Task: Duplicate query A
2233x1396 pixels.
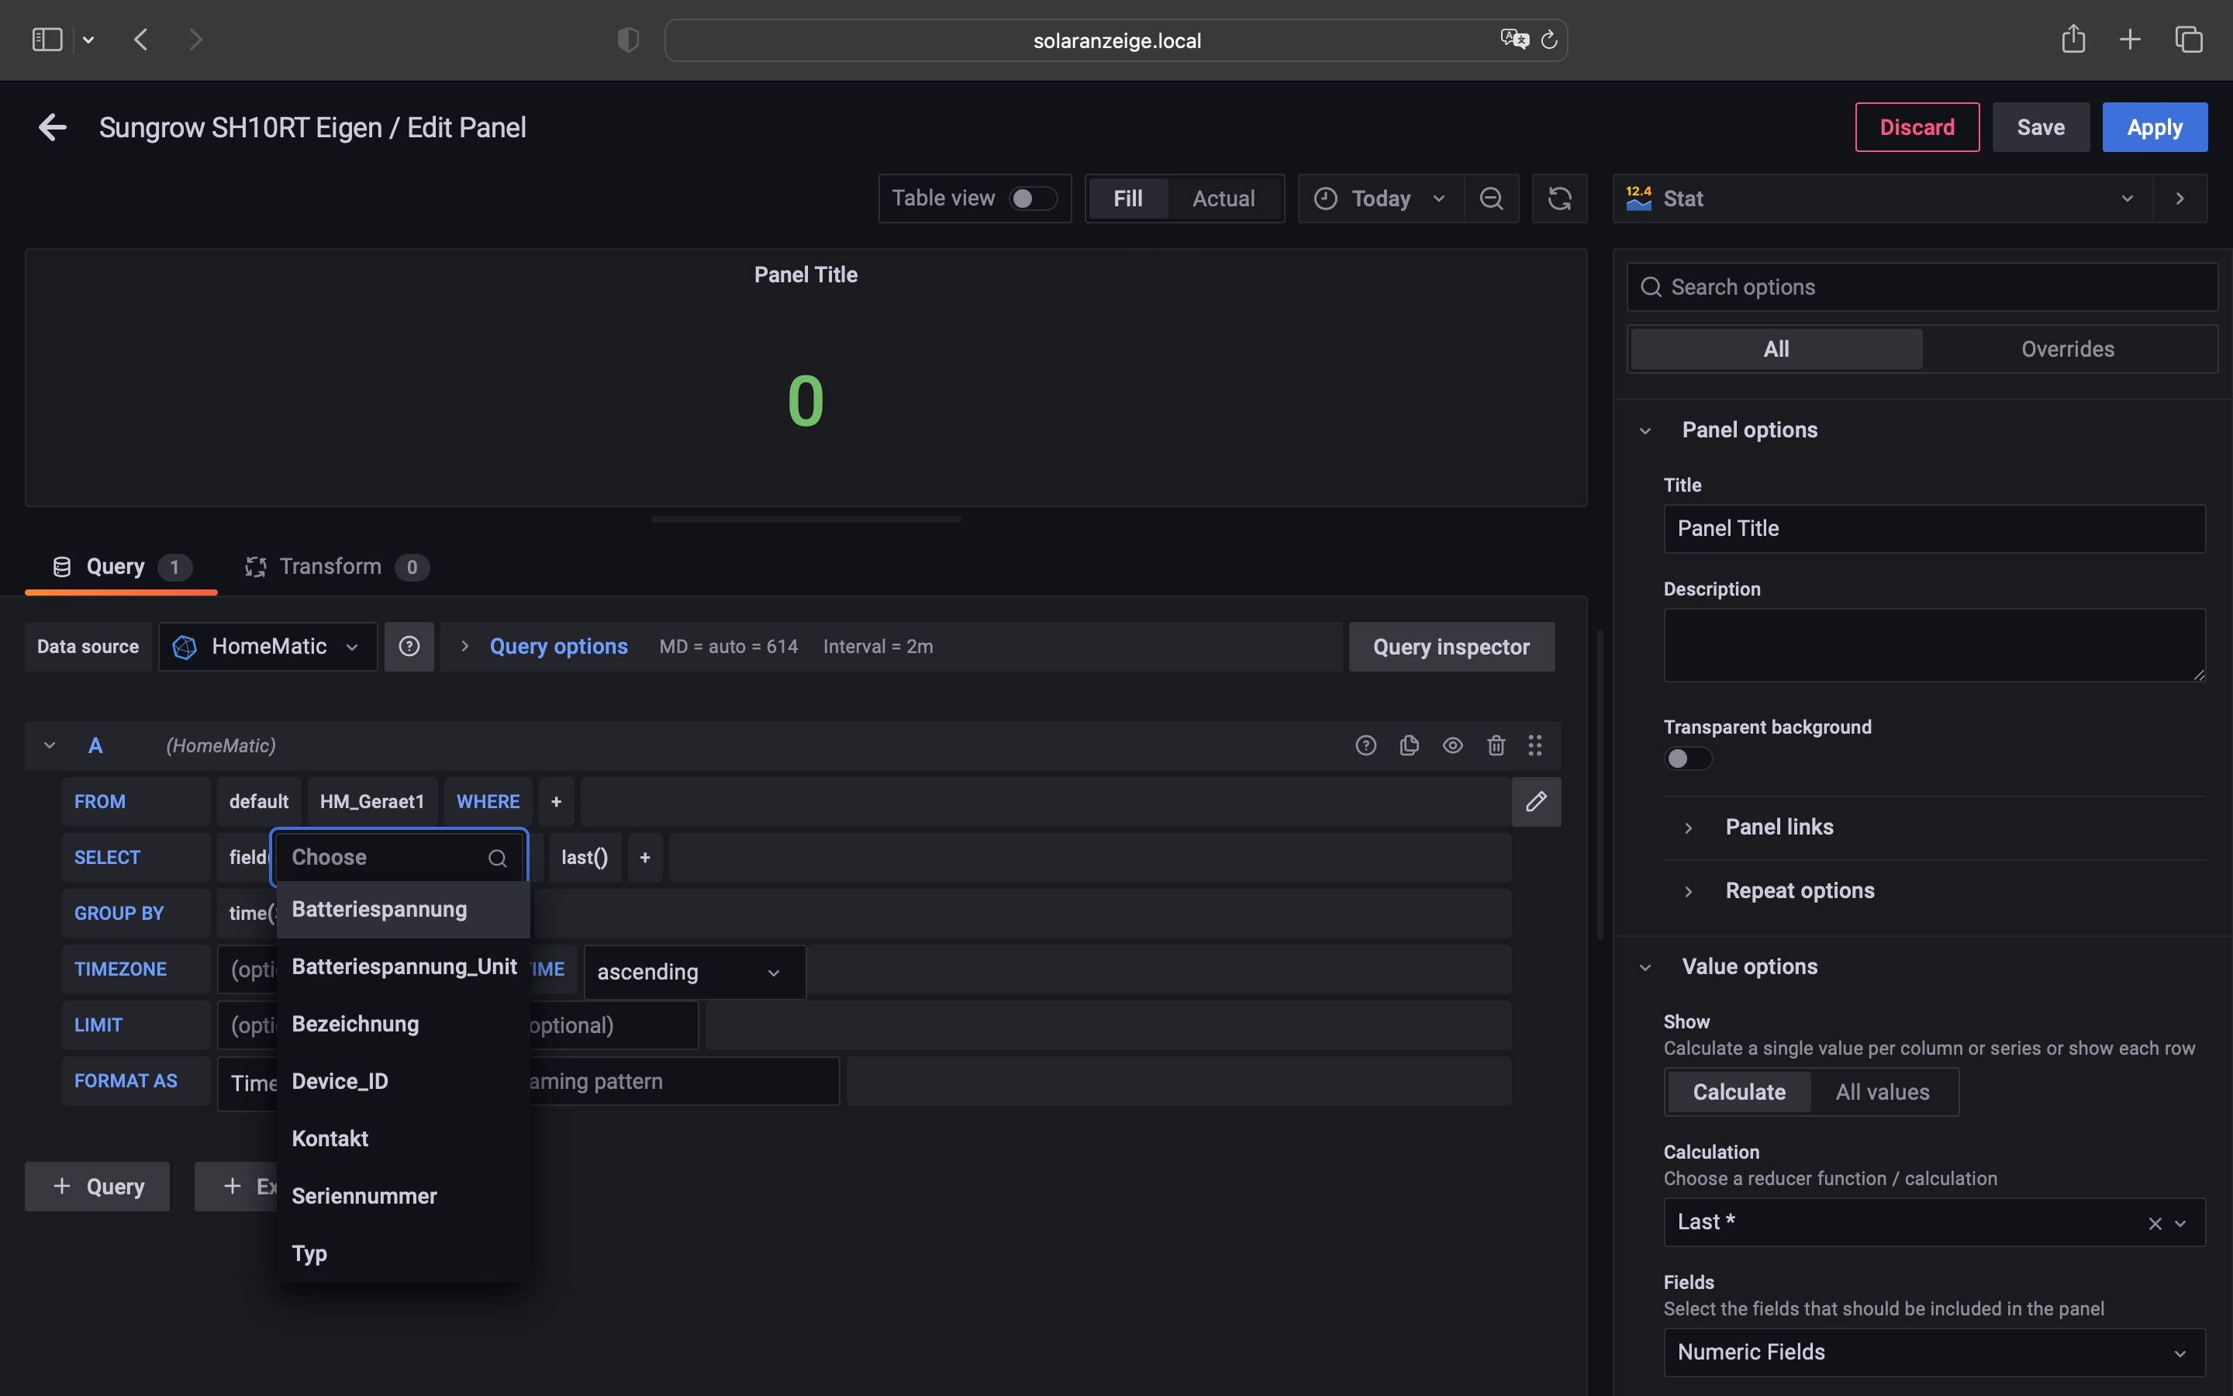Action: tap(1409, 745)
